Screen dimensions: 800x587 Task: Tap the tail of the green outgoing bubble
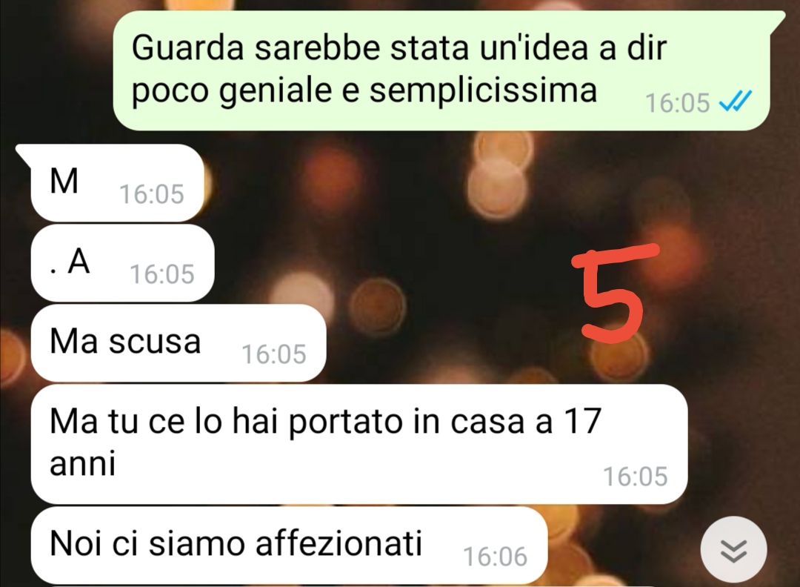pos(776,19)
